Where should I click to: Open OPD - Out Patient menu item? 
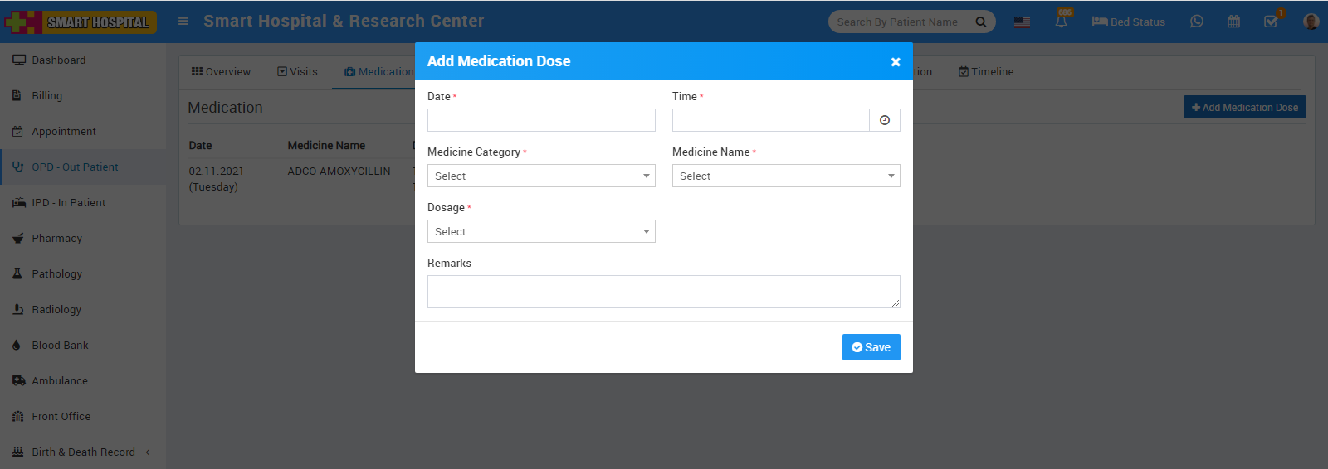(83, 167)
